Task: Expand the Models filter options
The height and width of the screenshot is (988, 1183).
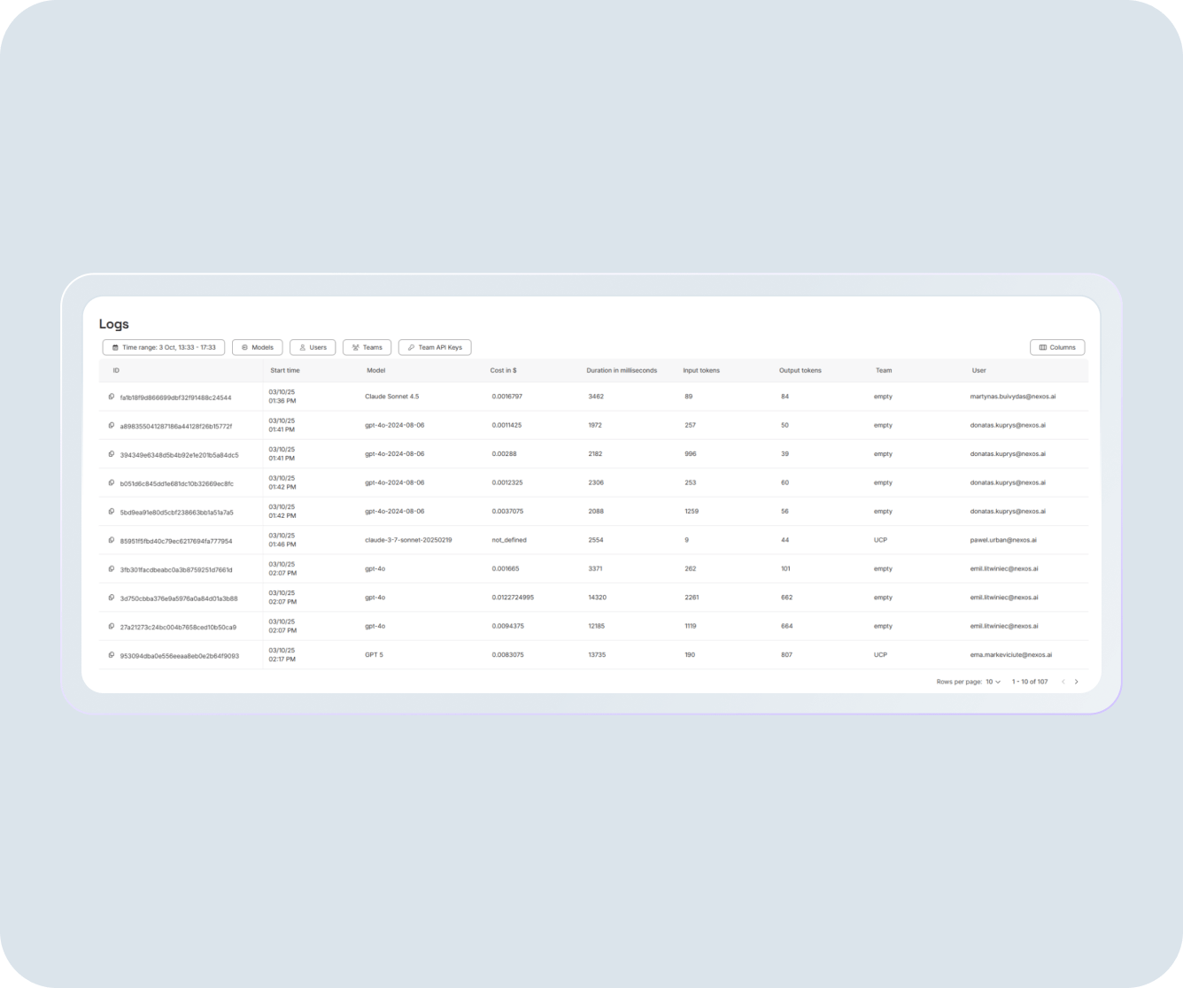Action: coord(257,347)
